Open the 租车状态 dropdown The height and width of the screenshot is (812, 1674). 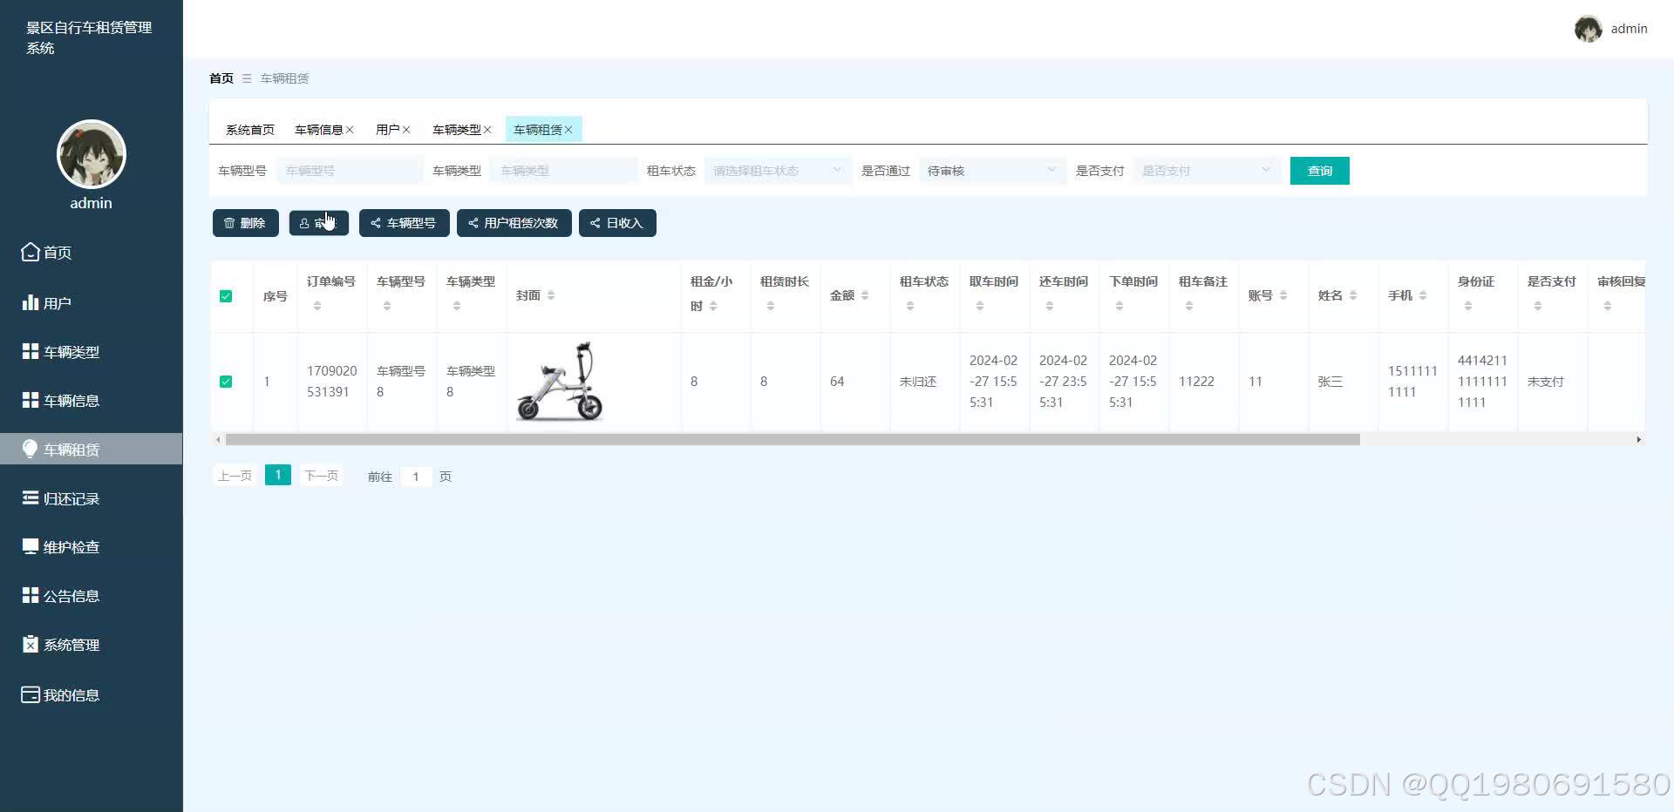coord(776,170)
